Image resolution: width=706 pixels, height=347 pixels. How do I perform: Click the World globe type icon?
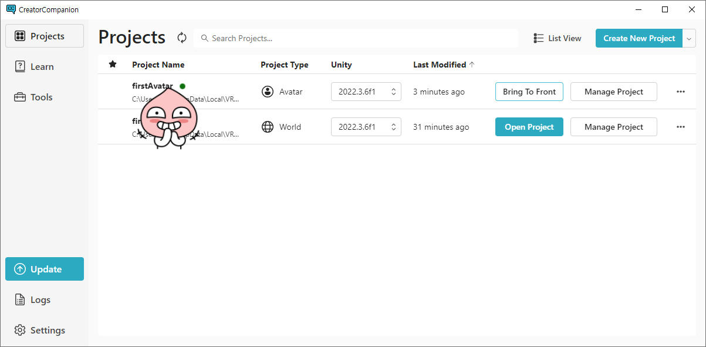coord(268,127)
